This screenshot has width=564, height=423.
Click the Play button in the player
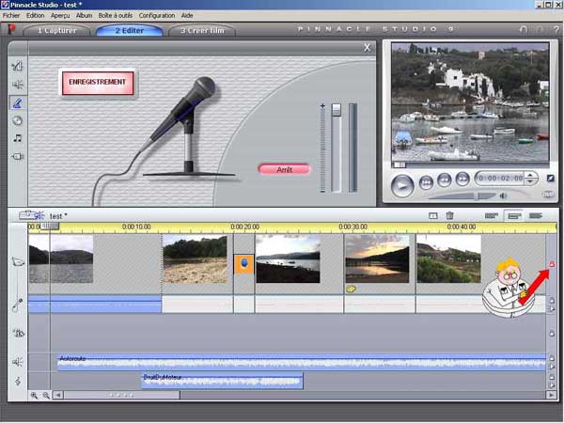[x=402, y=186]
